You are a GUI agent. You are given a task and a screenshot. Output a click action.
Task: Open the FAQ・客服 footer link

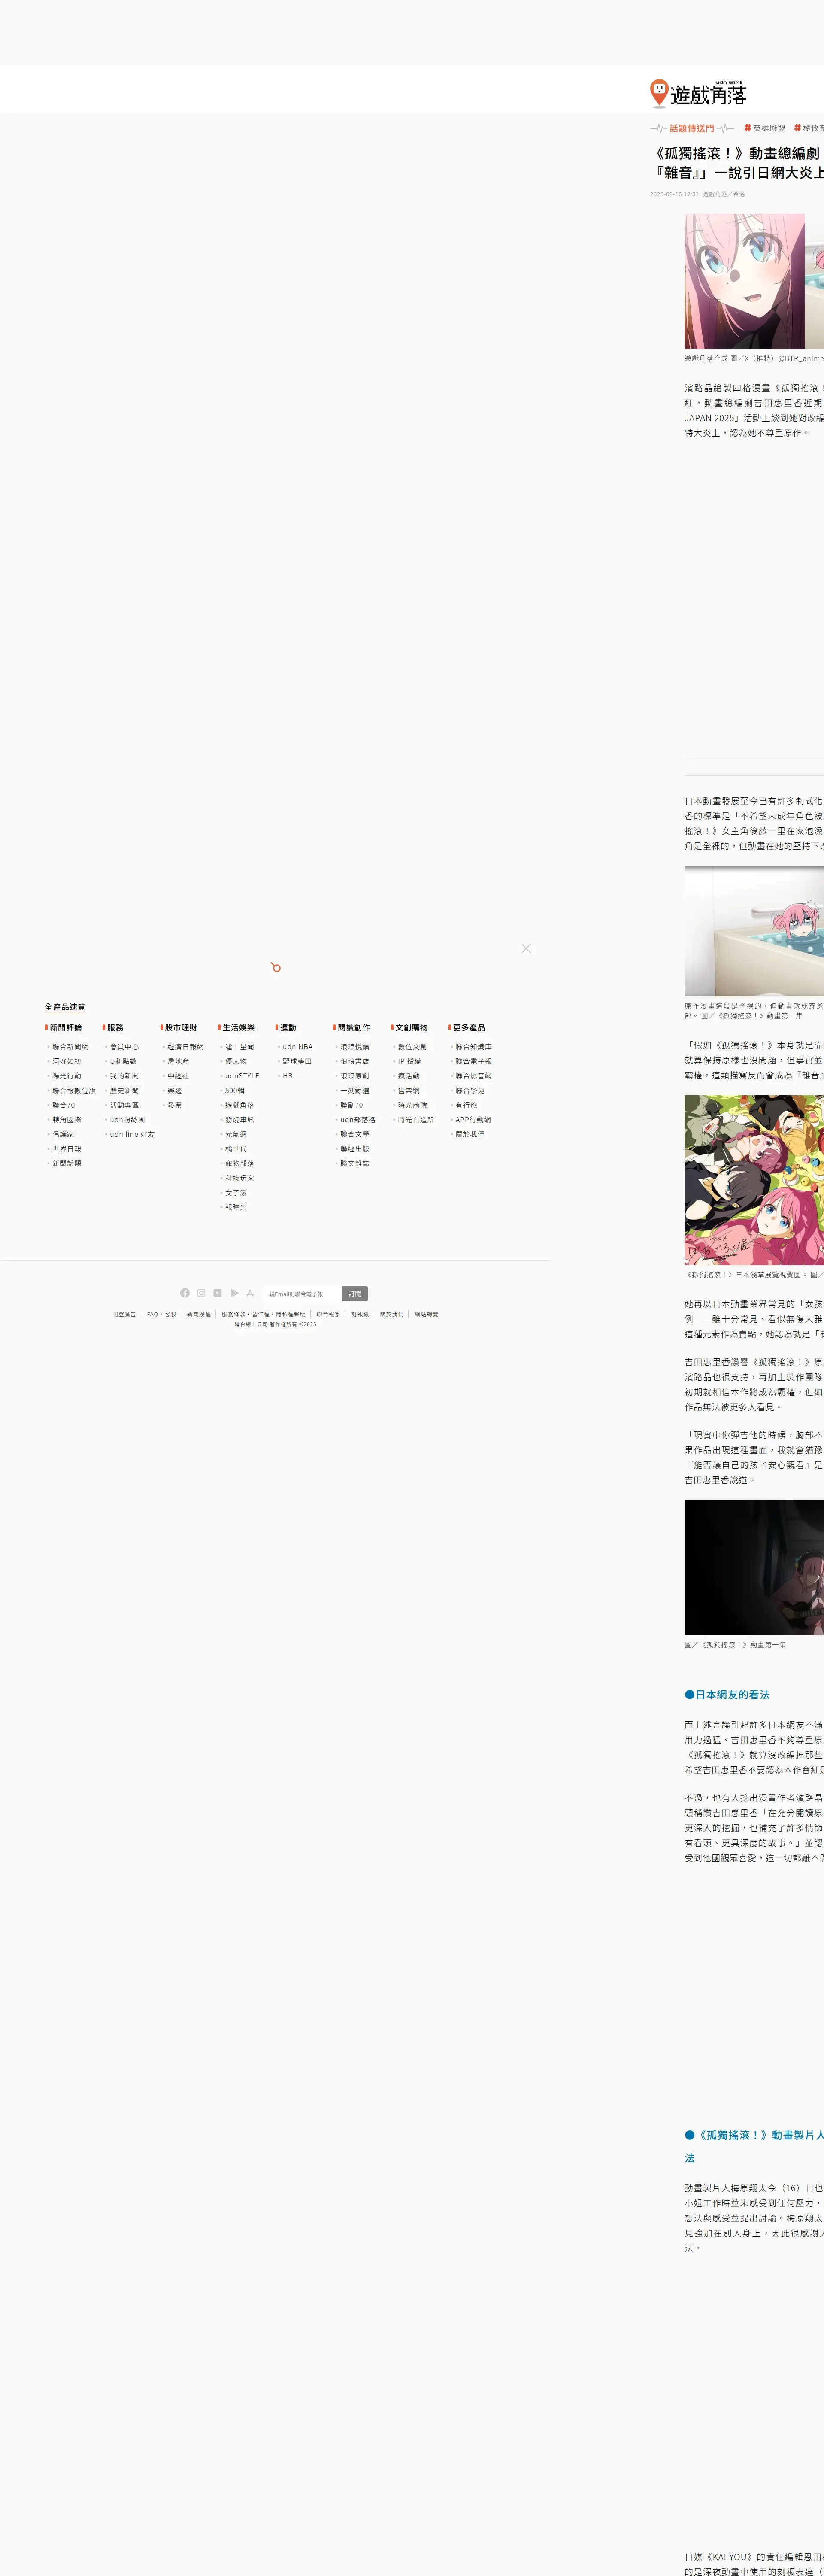[161, 1314]
